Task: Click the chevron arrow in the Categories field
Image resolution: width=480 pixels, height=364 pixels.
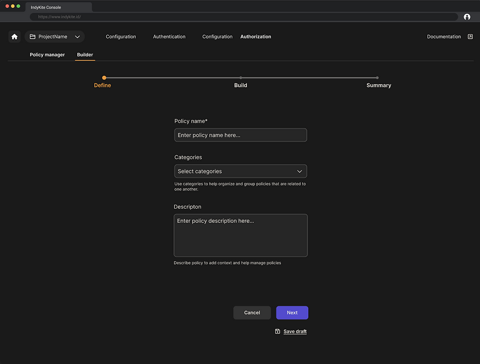Action: click(x=299, y=171)
